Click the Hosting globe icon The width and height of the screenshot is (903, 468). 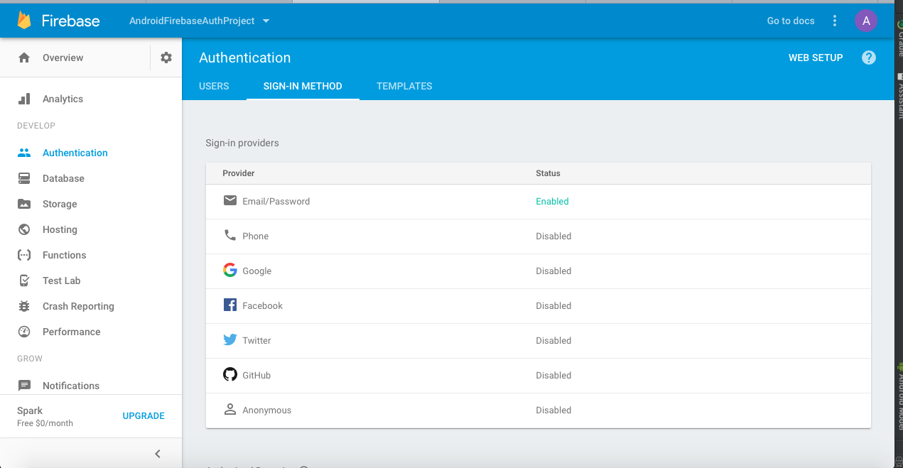click(24, 229)
